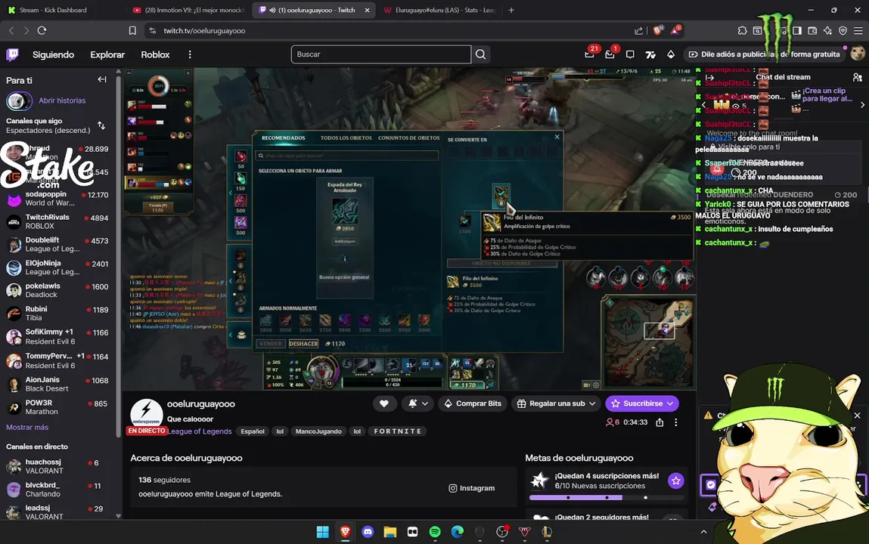Close the chat warning popup
This screenshot has width=869, height=544.
tap(857, 415)
